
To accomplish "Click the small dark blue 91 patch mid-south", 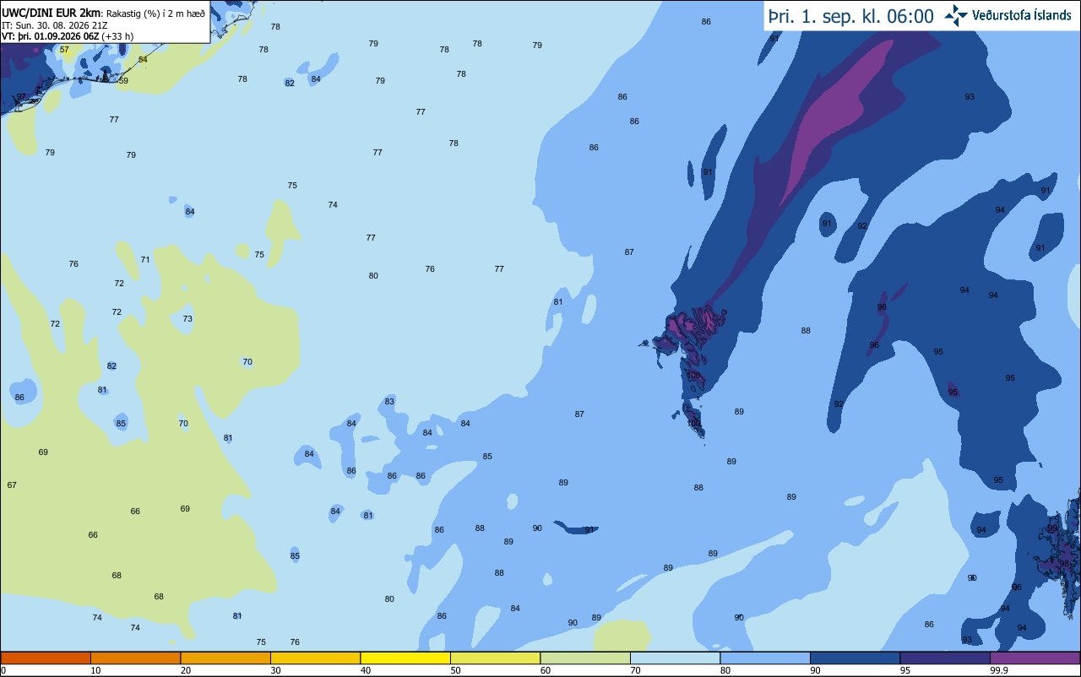I will pyautogui.click(x=576, y=528).
